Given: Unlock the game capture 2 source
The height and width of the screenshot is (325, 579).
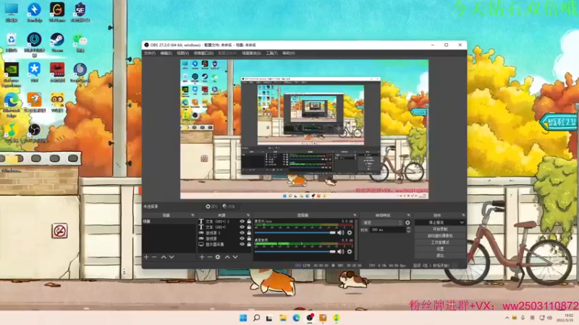Looking at the screenshot, I should (x=249, y=233).
